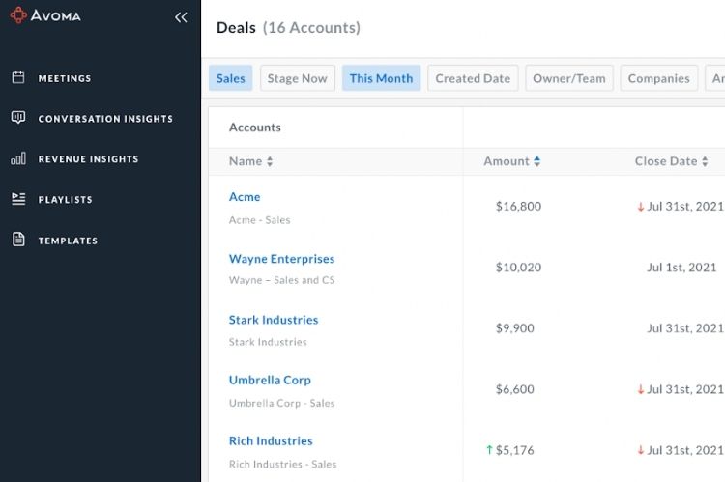Open the Wayne Enterprises account link

click(281, 259)
